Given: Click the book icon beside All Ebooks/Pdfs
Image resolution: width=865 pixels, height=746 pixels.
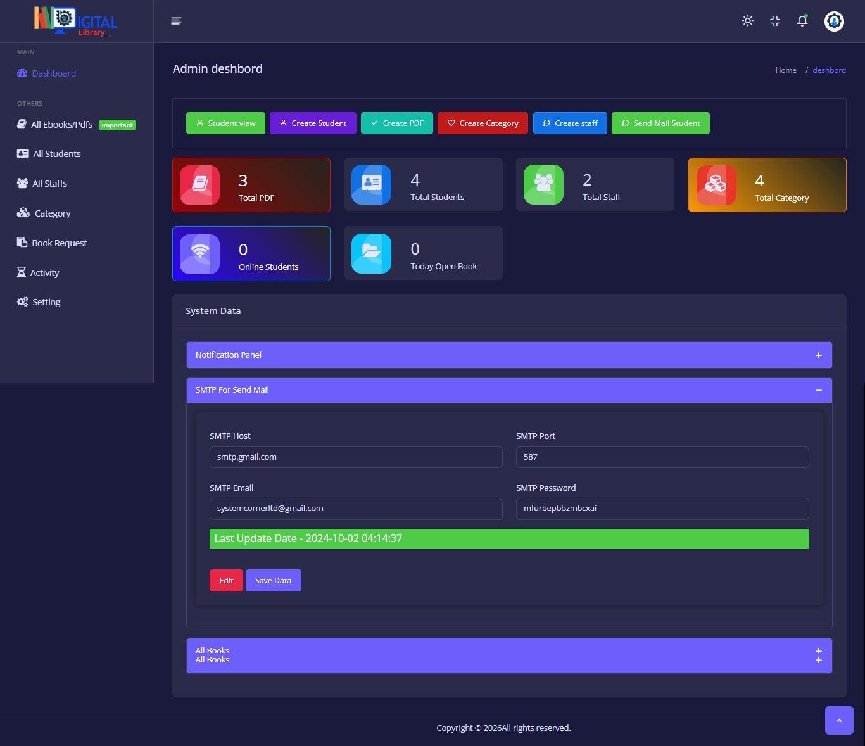Looking at the screenshot, I should point(22,124).
